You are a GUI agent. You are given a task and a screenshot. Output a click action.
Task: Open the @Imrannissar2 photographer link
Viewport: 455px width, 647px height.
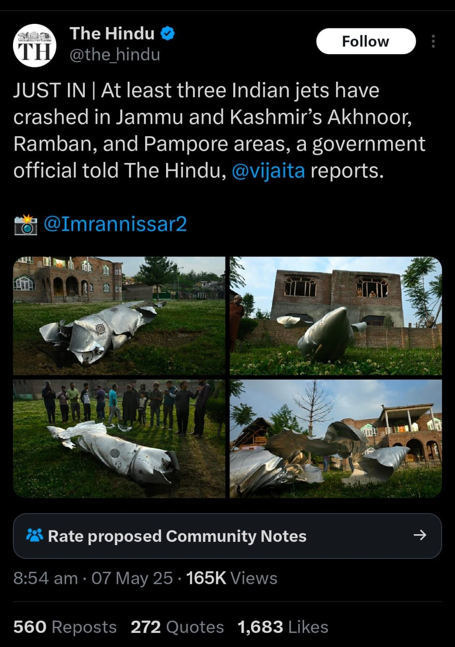pos(115,224)
